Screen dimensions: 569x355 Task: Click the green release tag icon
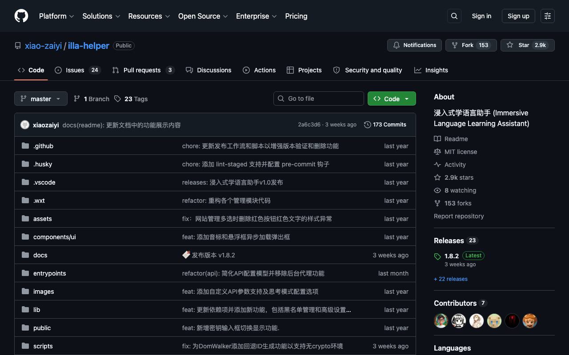[x=437, y=256]
